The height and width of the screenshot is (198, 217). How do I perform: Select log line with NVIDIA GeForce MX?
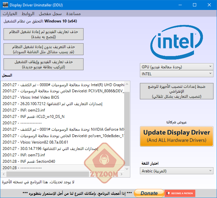pyautogui.click(x=63, y=129)
